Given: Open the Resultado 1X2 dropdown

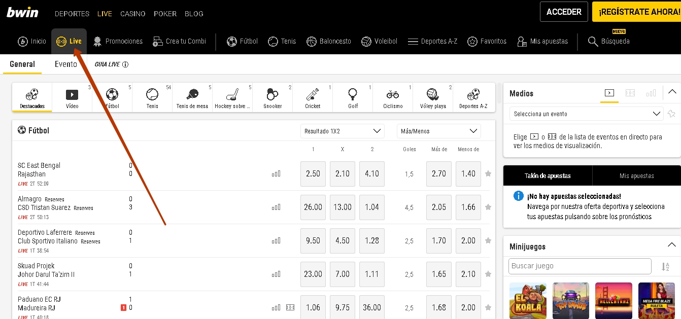Looking at the screenshot, I should pyautogui.click(x=342, y=131).
